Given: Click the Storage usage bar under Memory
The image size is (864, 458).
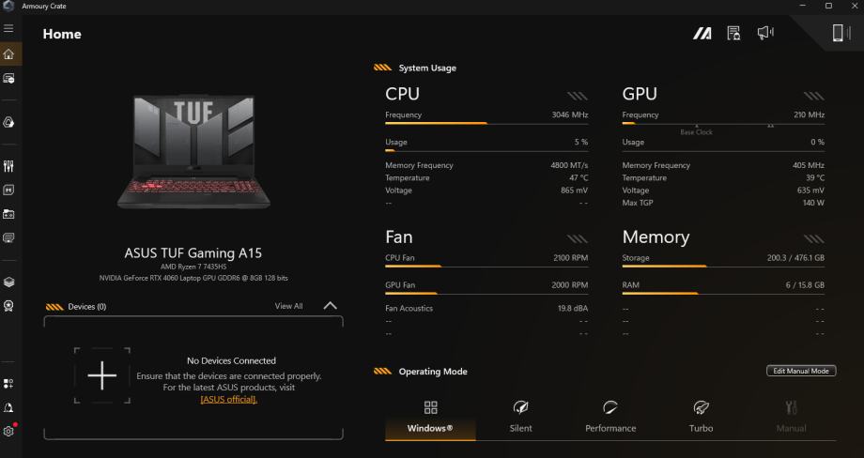Looking at the screenshot, I should tap(723, 267).
